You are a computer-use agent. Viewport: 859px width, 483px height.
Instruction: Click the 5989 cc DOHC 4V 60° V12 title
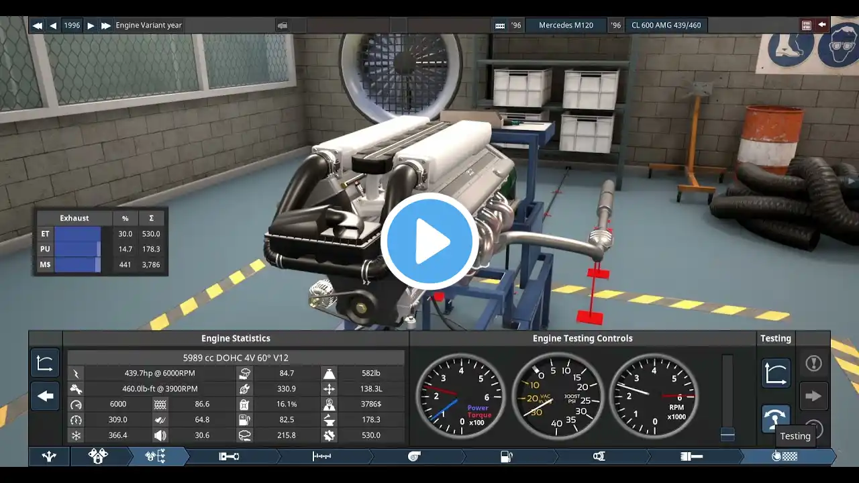236,358
